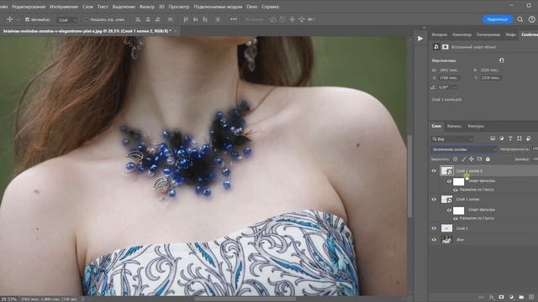The height and width of the screenshot is (302, 538).
Task: Click the Y position input field
Action: pos(491,78)
